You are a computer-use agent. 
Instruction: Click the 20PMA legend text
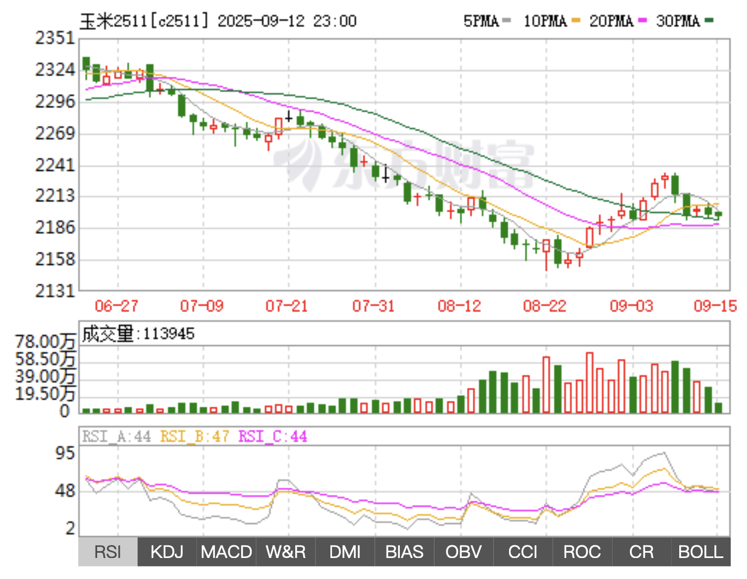click(611, 21)
